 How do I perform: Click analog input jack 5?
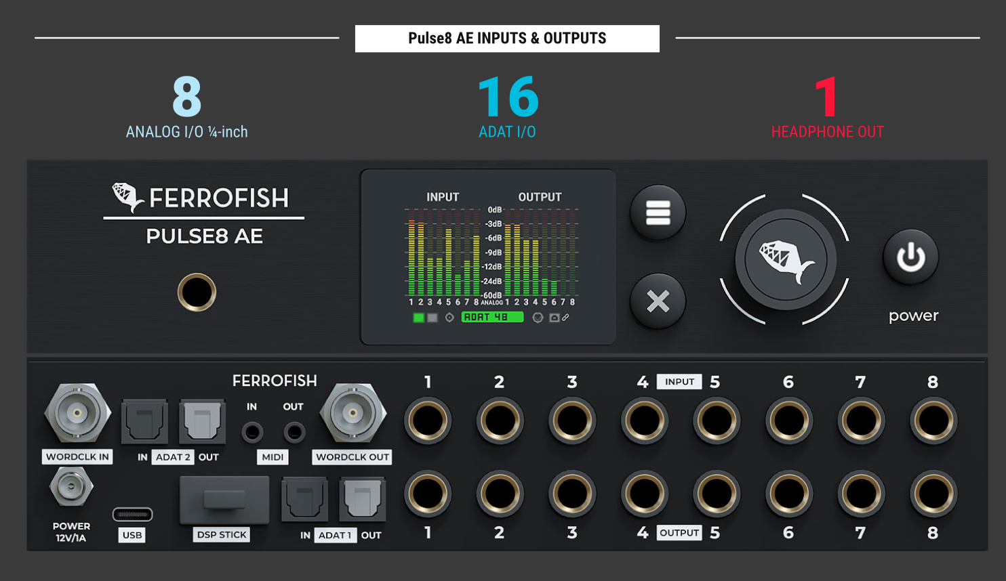click(x=717, y=421)
